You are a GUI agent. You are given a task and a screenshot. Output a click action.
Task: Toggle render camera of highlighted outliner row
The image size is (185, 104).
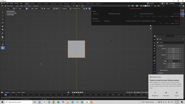pos(183,14)
